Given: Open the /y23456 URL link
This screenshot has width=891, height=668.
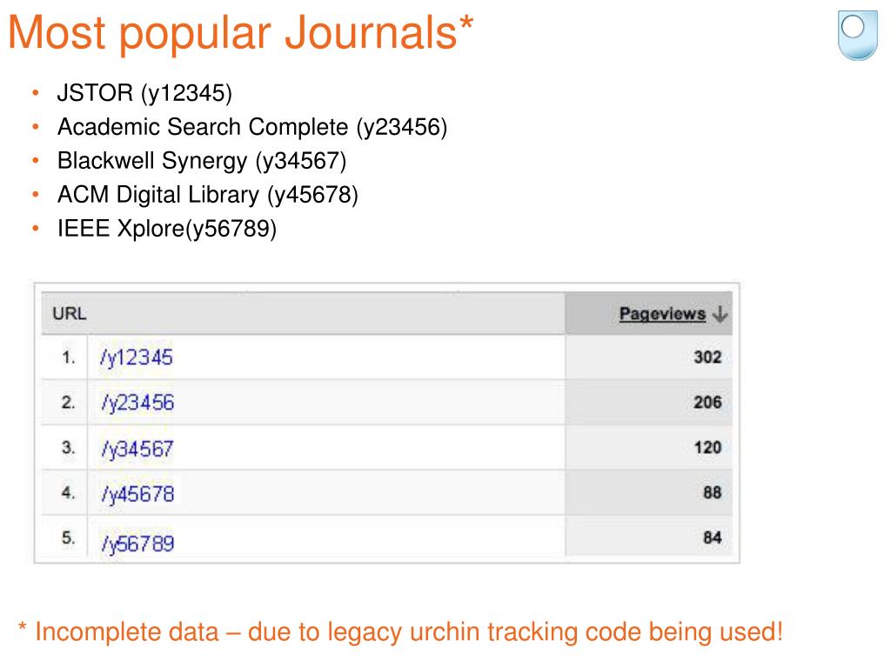Looking at the screenshot, I should click(137, 403).
